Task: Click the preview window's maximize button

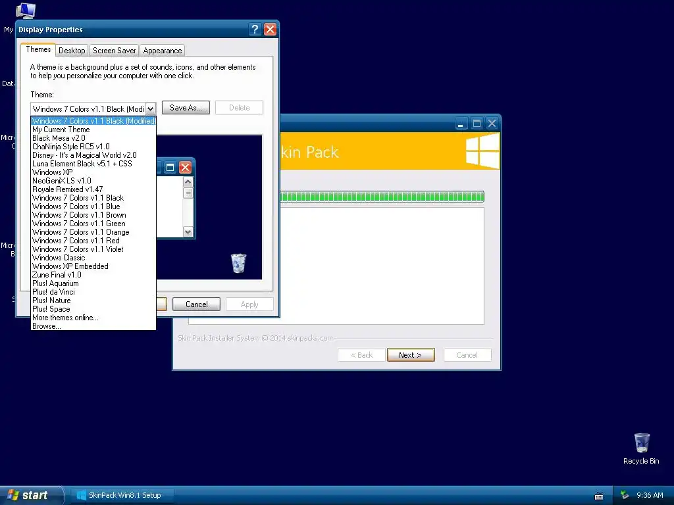Action: click(170, 168)
